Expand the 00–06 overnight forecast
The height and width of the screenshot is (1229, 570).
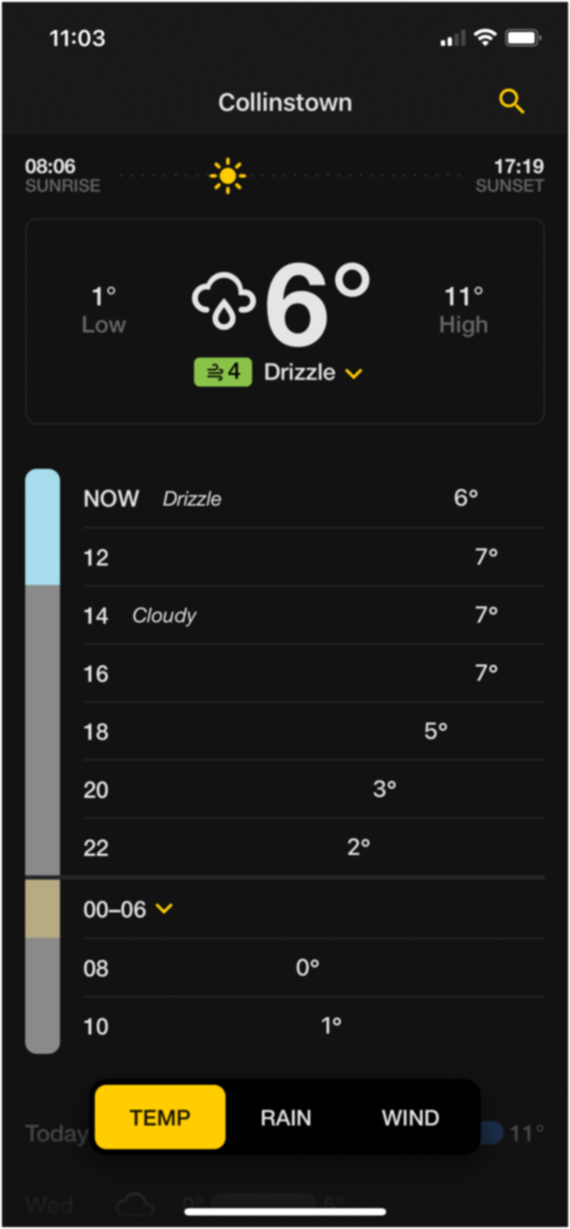(x=164, y=908)
